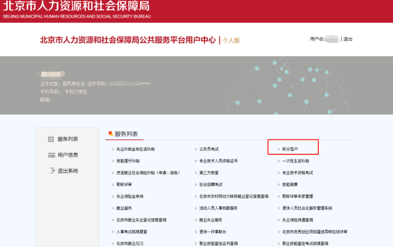Open the 技能提升补贴 service
Screen dimensions: 393x247
pos(128,161)
